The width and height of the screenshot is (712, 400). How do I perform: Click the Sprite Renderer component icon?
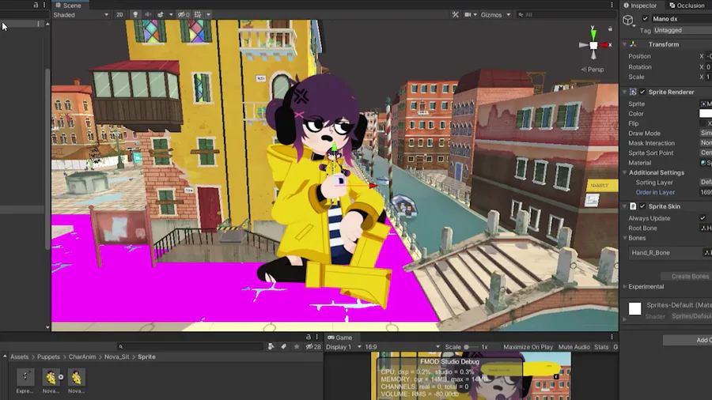[633, 92]
